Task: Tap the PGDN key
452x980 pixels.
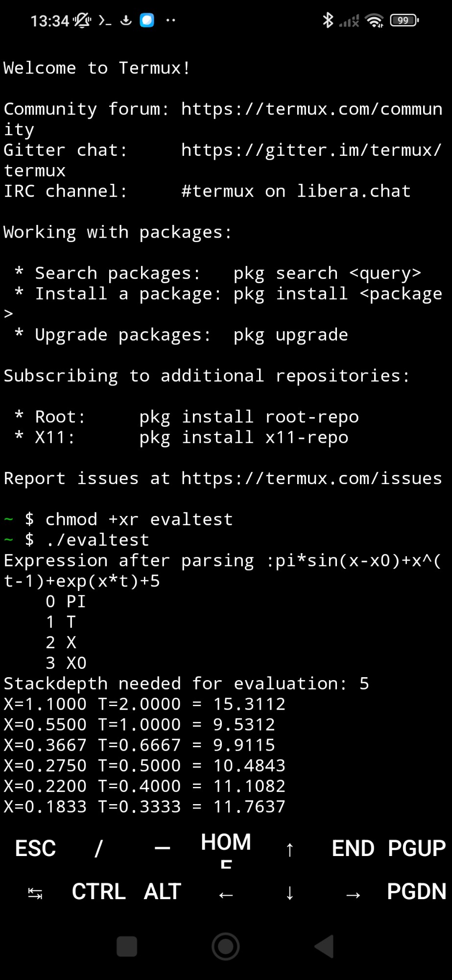Action: [x=417, y=892]
